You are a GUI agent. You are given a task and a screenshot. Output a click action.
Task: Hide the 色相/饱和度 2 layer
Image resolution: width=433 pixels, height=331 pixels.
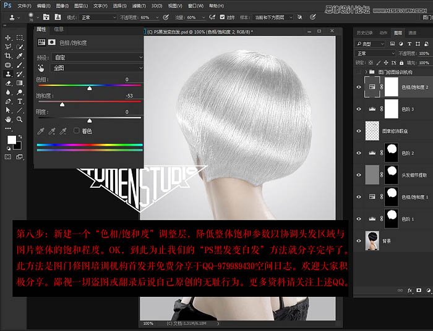pos(359,87)
